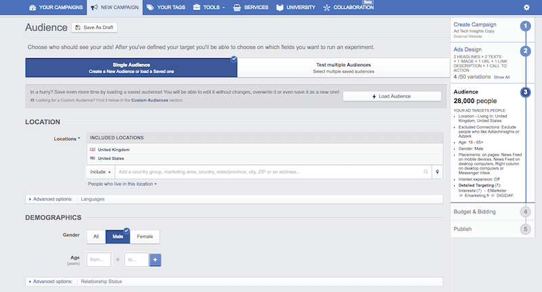The width and height of the screenshot is (542, 292).
Task: Click the '28,000 people' audience size text
Action: click(x=475, y=101)
